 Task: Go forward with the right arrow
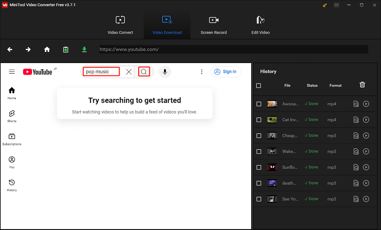tap(28, 49)
